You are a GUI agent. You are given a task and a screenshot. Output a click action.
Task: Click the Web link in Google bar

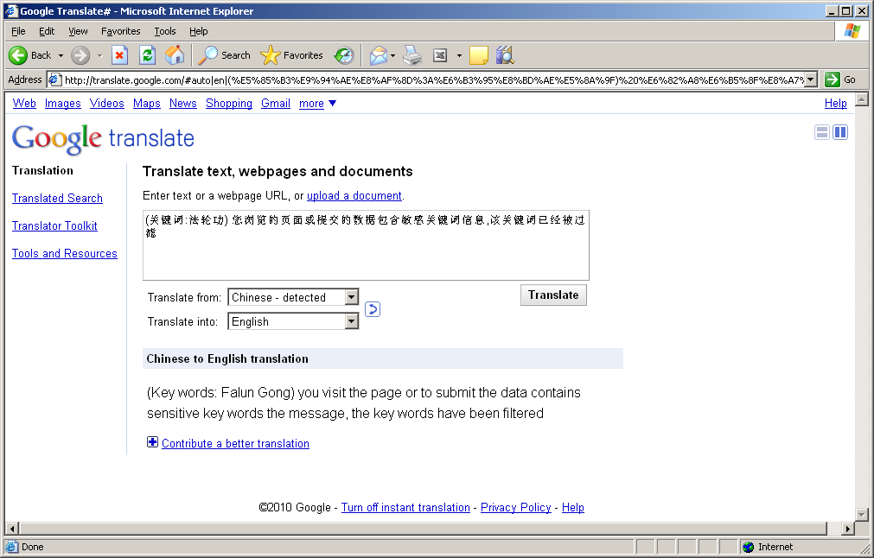click(x=24, y=103)
